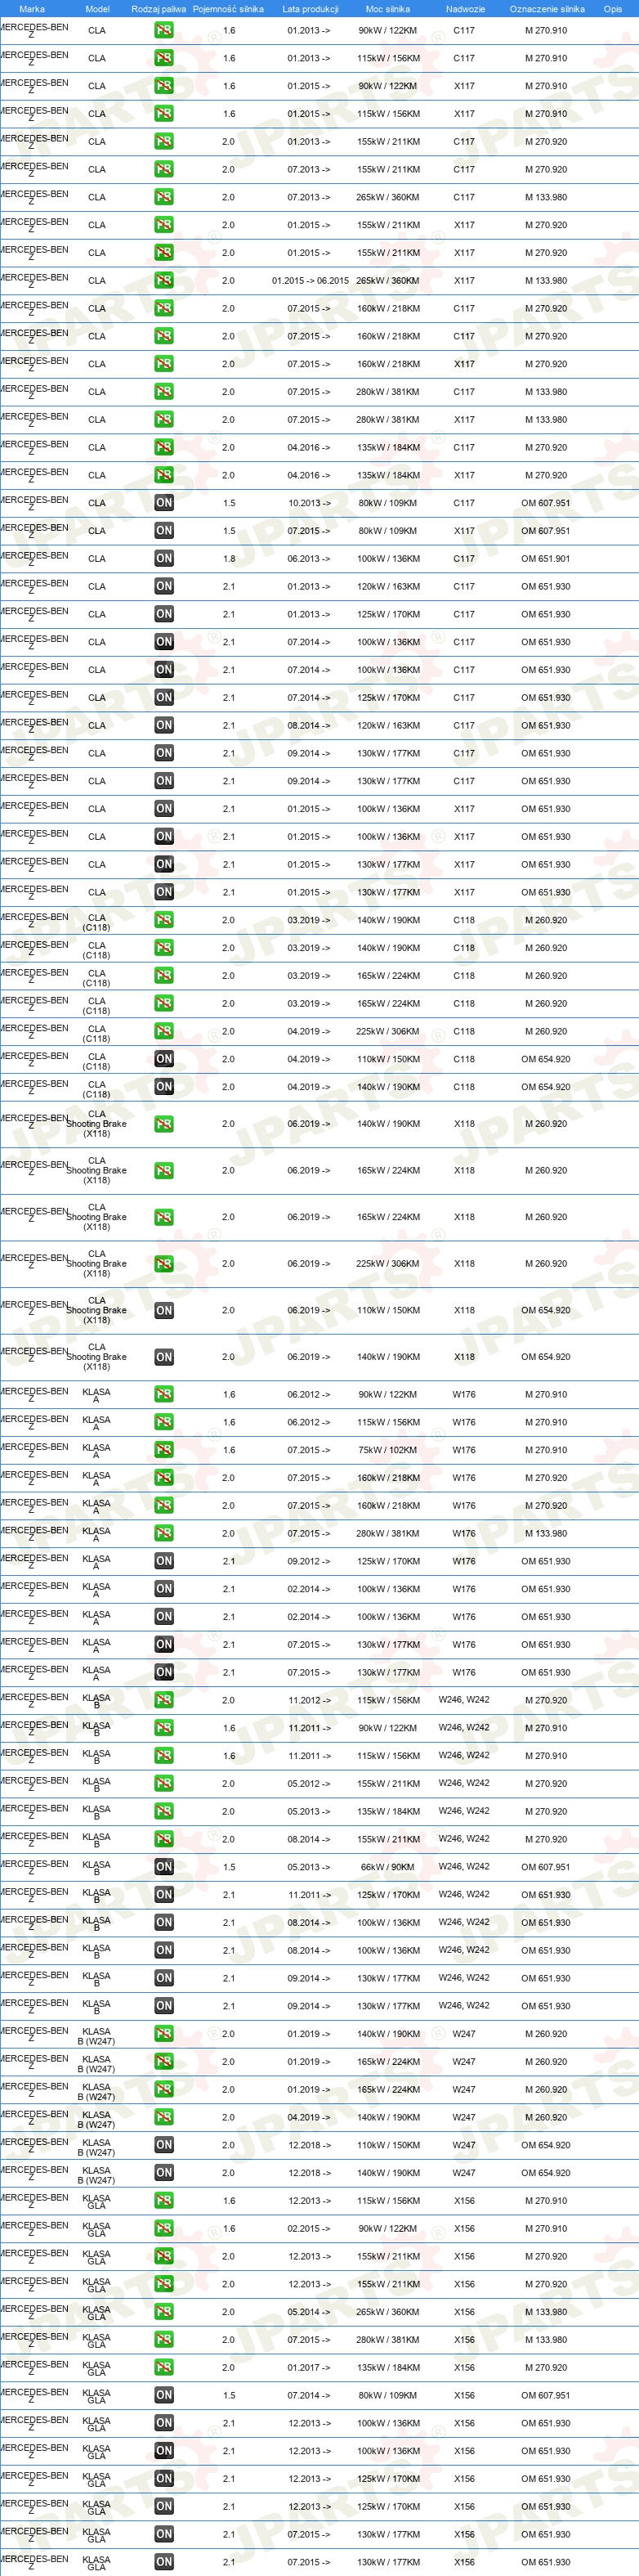Screen dimensions: 639x2576
Task: Click the Opis column header
Action: click(x=613, y=9)
